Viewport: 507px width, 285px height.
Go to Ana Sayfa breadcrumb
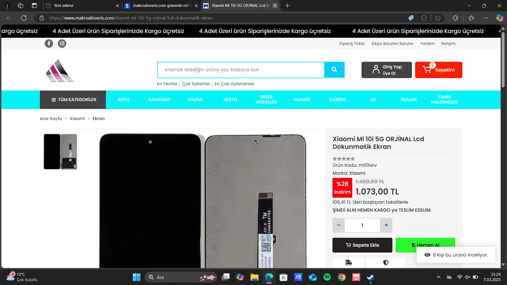click(x=51, y=118)
